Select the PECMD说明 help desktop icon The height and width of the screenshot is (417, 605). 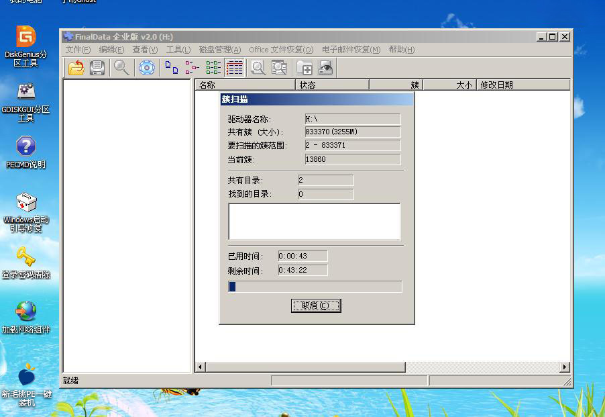(26, 152)
